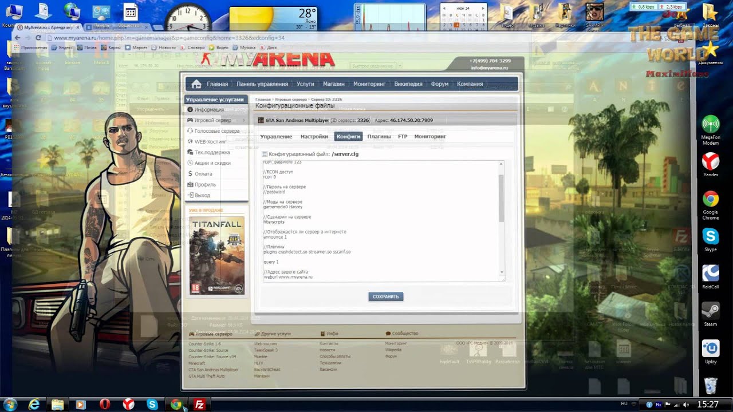This screenshot has height=412, width=733.
Task: Open RaidCall desktop shortcut
Action: tap(711, 277)
